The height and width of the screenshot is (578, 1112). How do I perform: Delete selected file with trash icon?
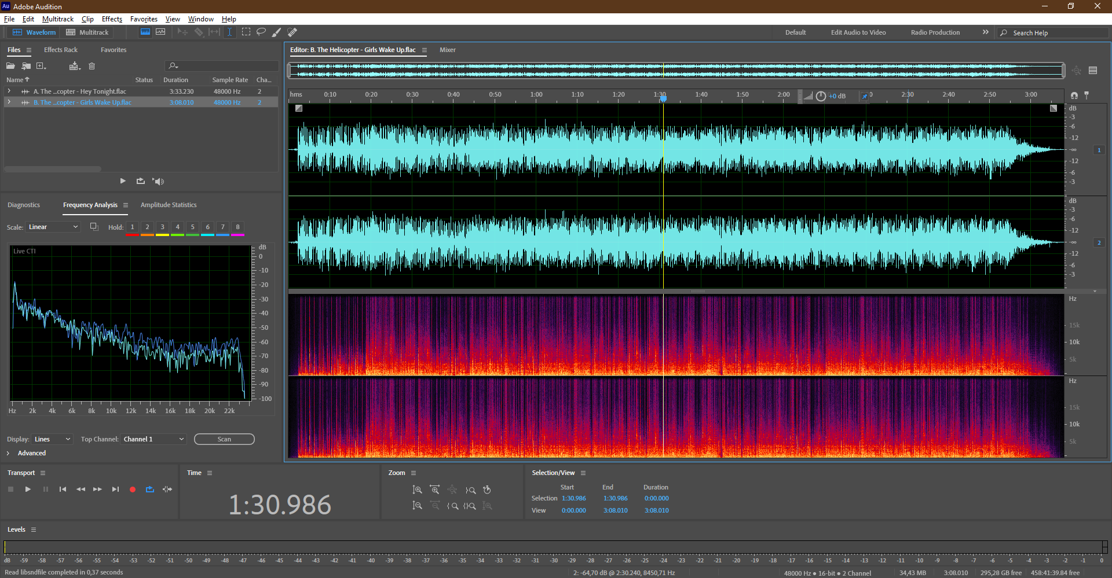[92, 66]
